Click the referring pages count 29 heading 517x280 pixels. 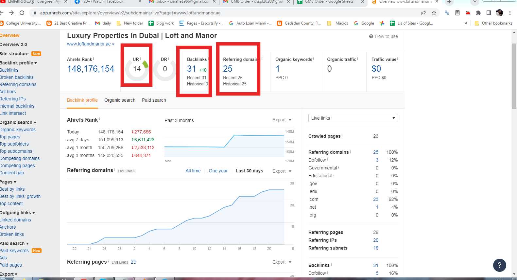[x=133, y=262]
